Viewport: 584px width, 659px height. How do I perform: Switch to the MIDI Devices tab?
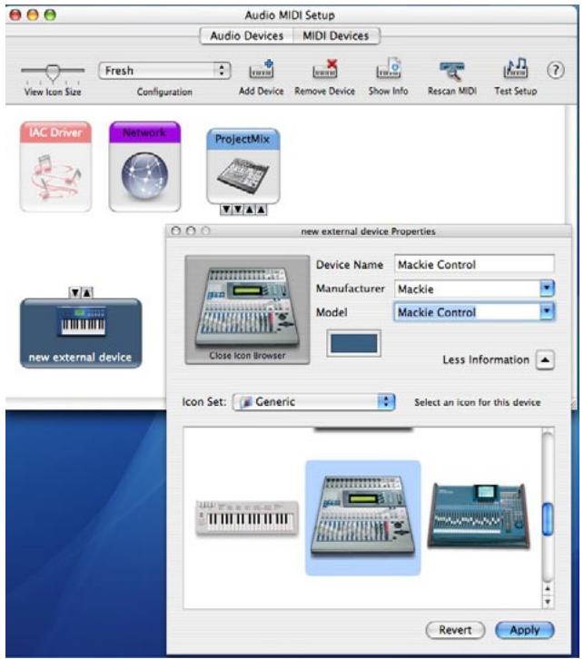click(336, 35)
